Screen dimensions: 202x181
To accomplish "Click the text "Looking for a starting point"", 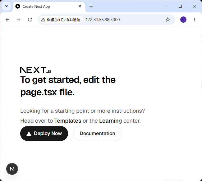I will (x=54, y=111).
